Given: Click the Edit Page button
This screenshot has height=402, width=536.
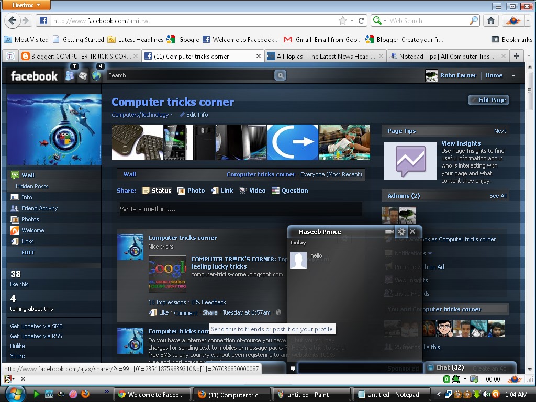Looking at the screenshot, I should (488, 100).
